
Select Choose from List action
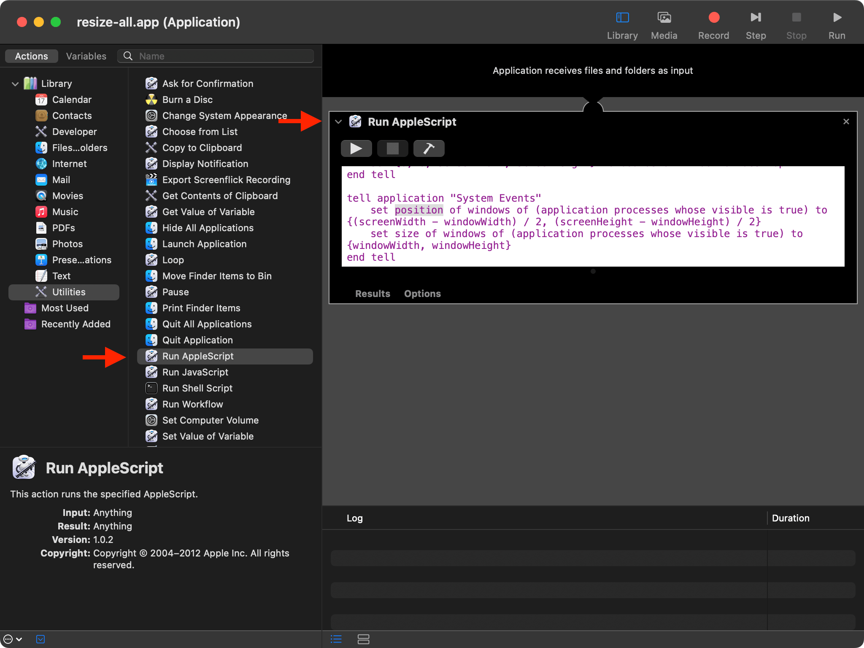tap(192, 132)
